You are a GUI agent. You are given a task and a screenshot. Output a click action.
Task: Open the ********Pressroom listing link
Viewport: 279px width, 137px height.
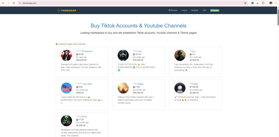(x=84, y=51)
